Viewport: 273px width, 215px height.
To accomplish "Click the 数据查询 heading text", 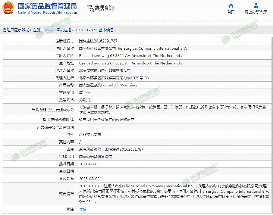I will 104,8.
